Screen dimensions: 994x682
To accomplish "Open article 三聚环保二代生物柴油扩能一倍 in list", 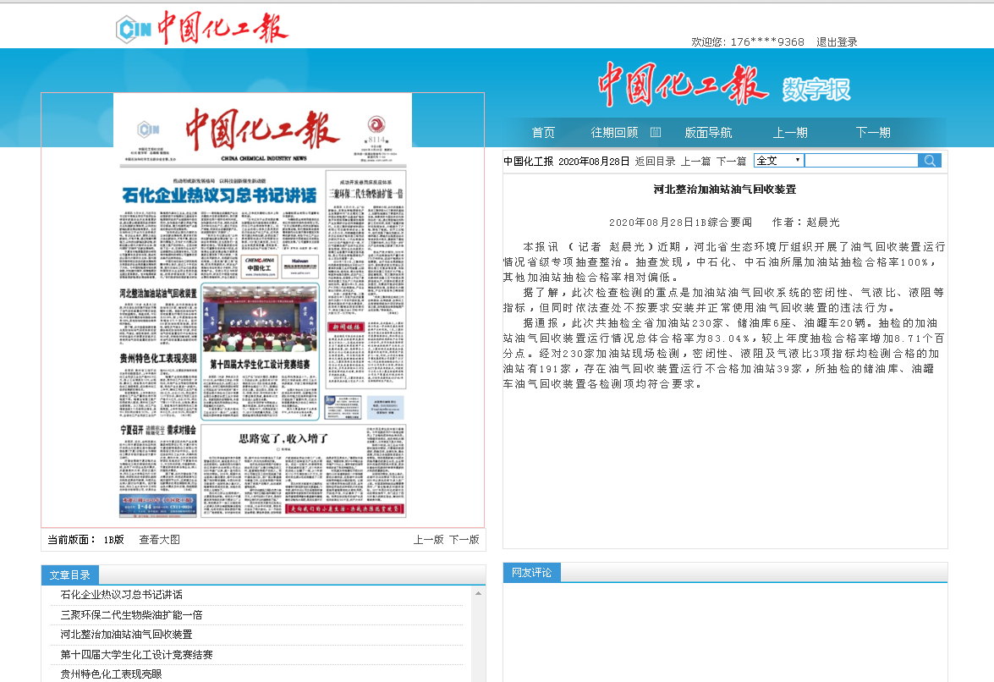I will pyautogui.click(x=131, y=614).
